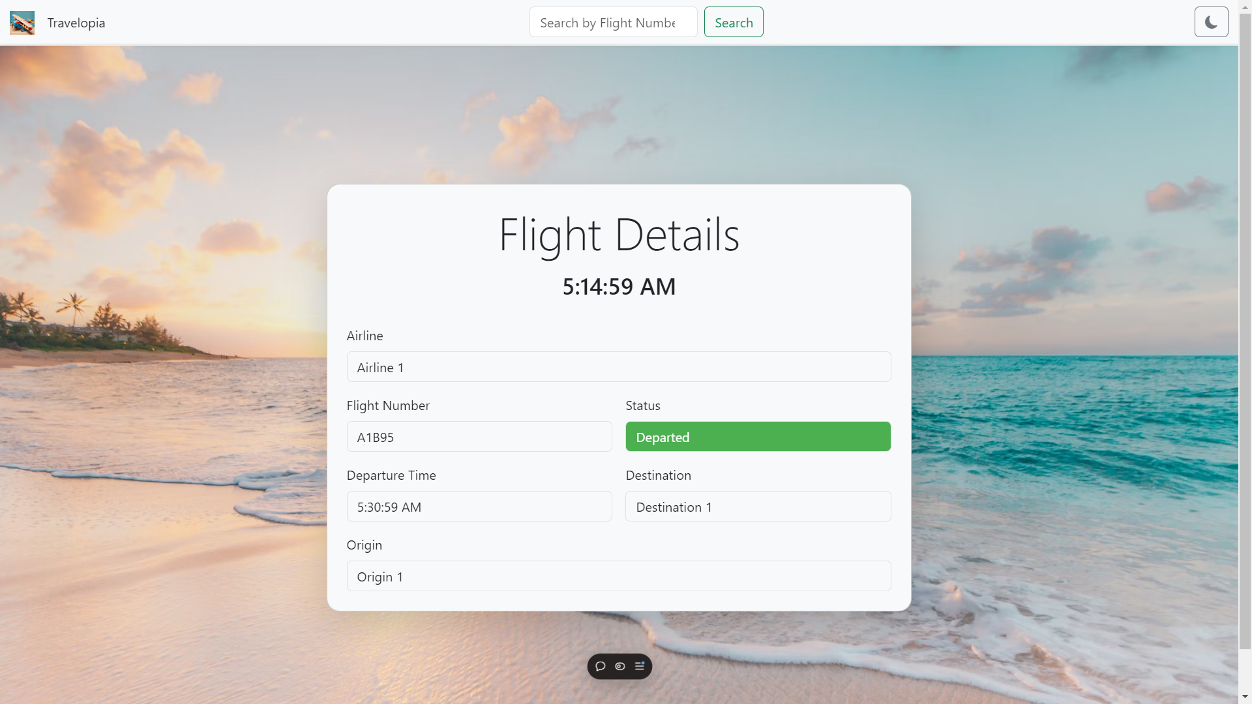Click the list/menu icon in bottom bar
The width and height of the screenshot is (1252, 704).
[x=640, y=666]
